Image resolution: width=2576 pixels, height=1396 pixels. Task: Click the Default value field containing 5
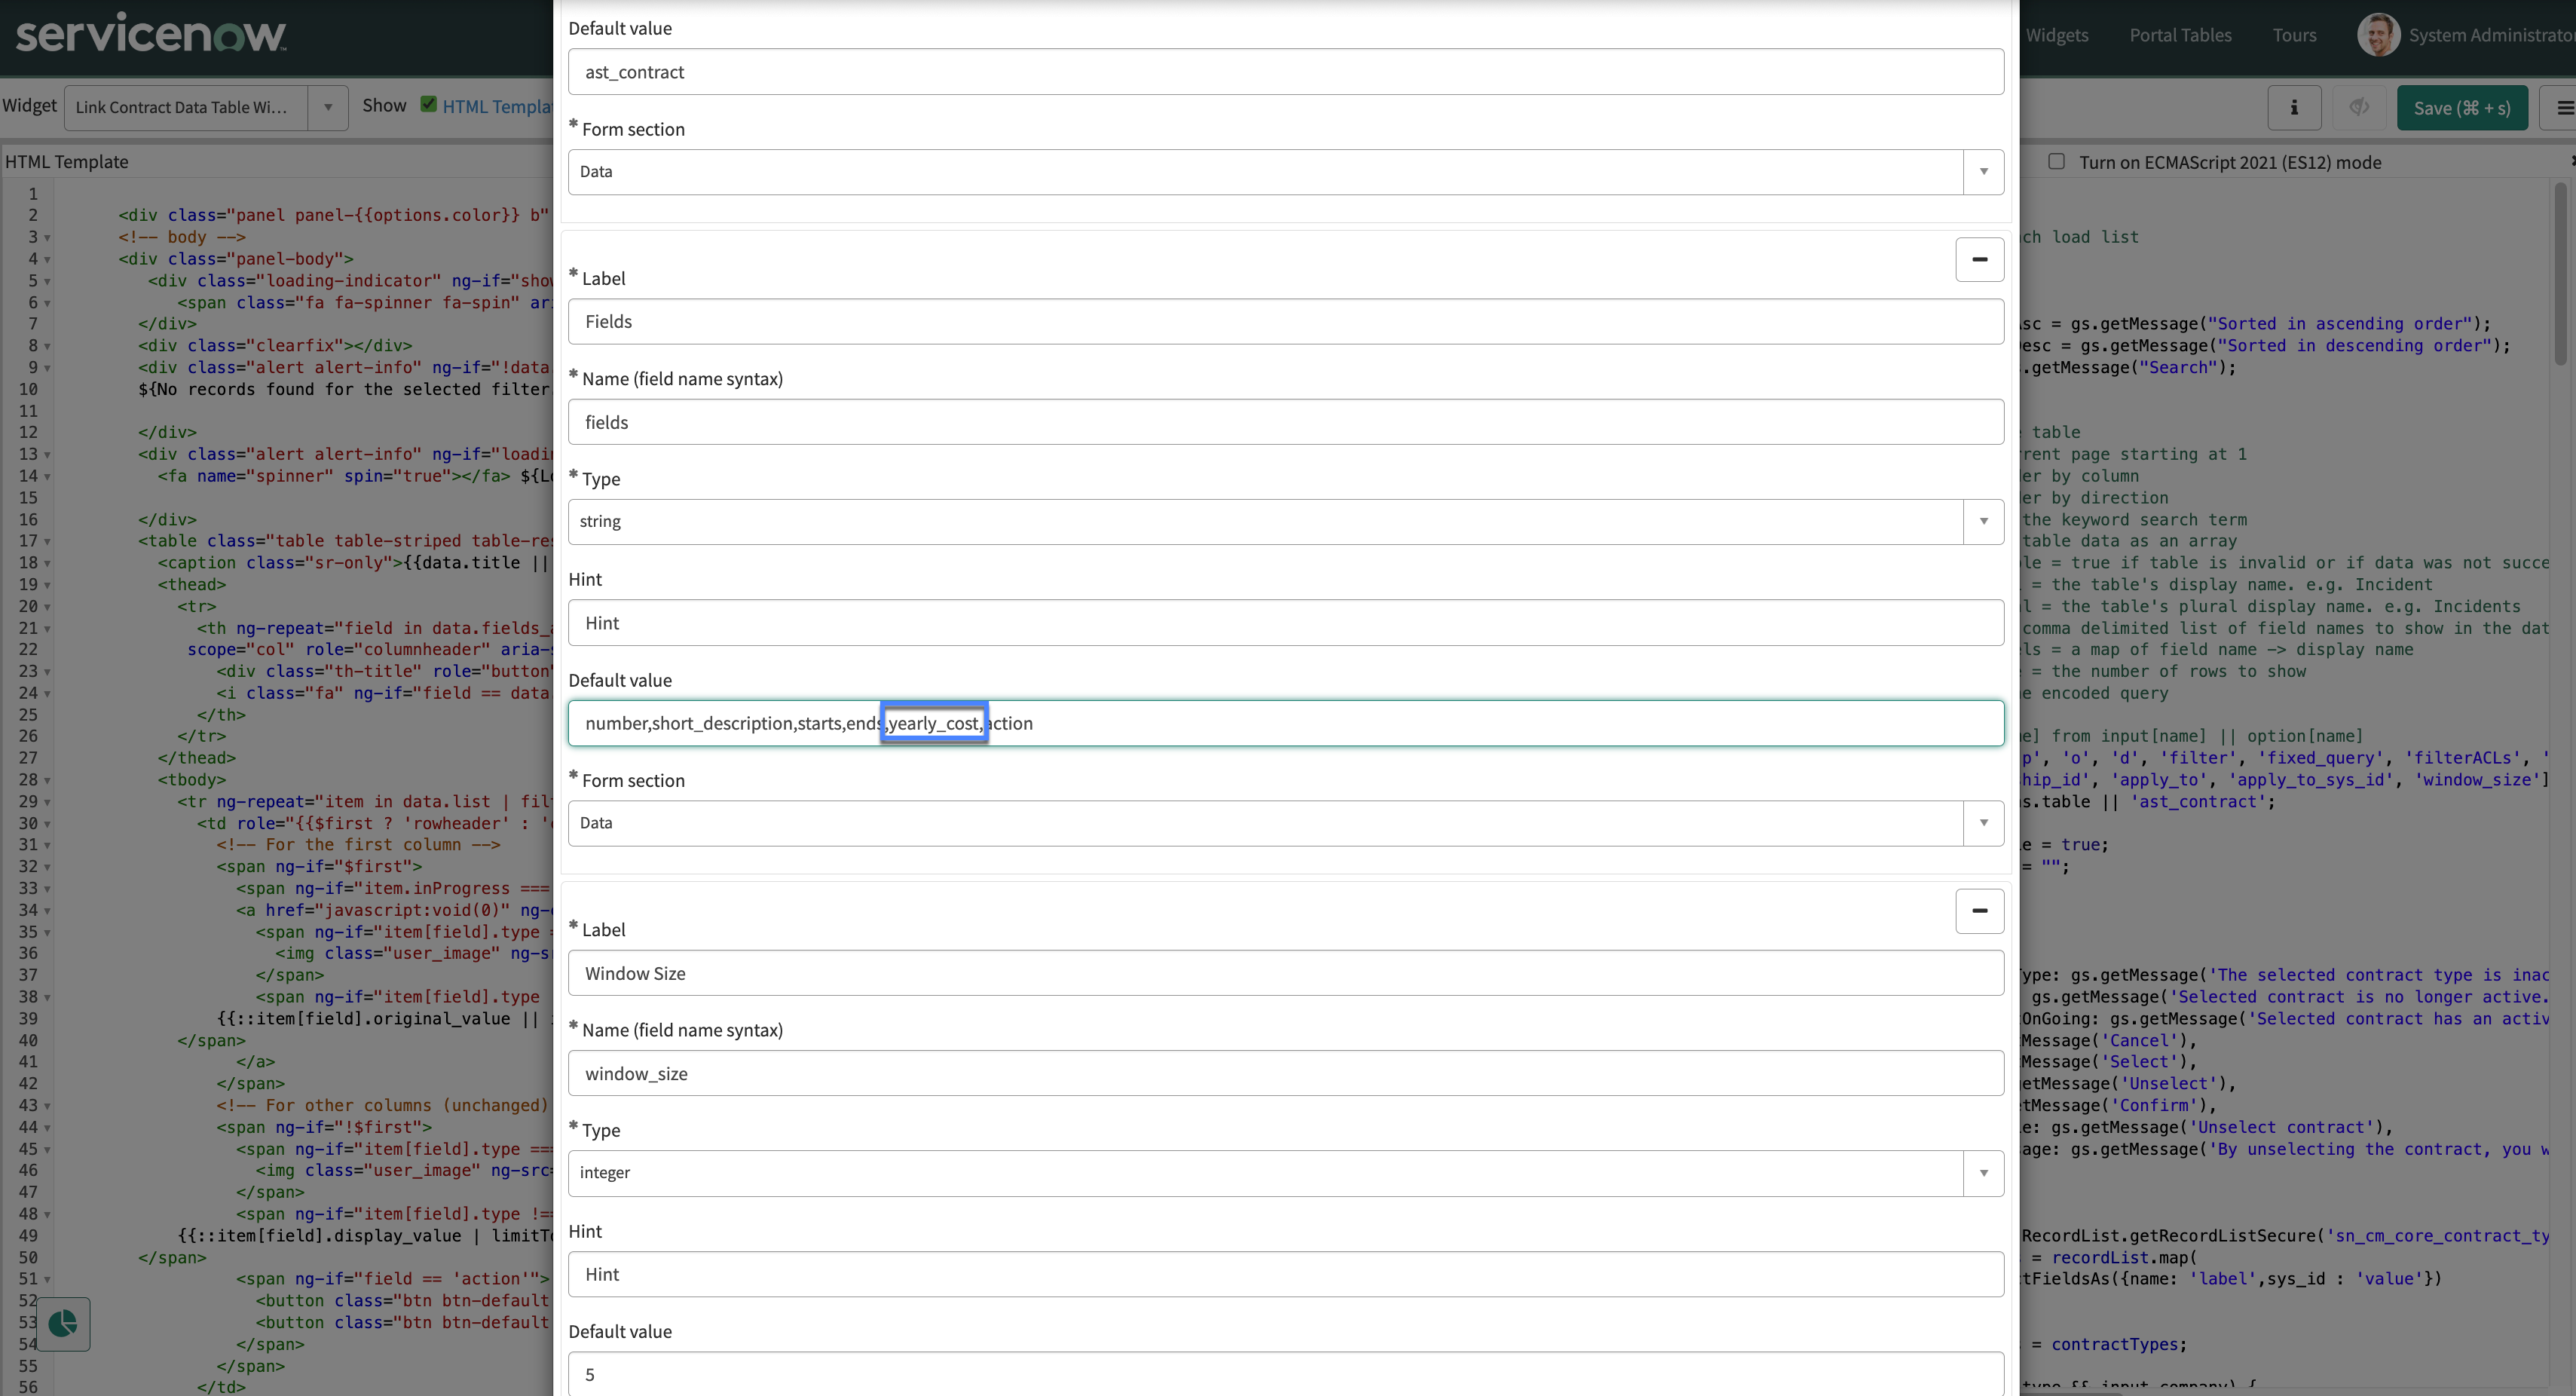1286,1374
